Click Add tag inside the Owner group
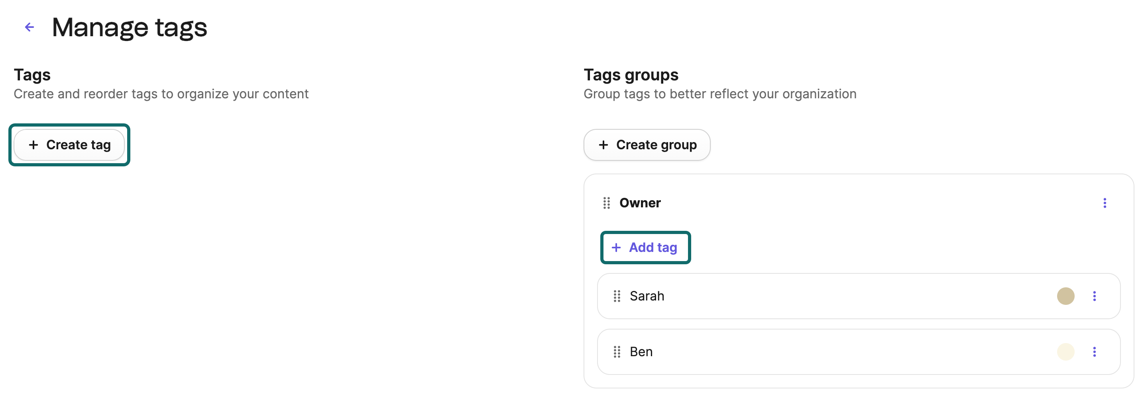This screenshot has width=1140, height=394. 645,248
